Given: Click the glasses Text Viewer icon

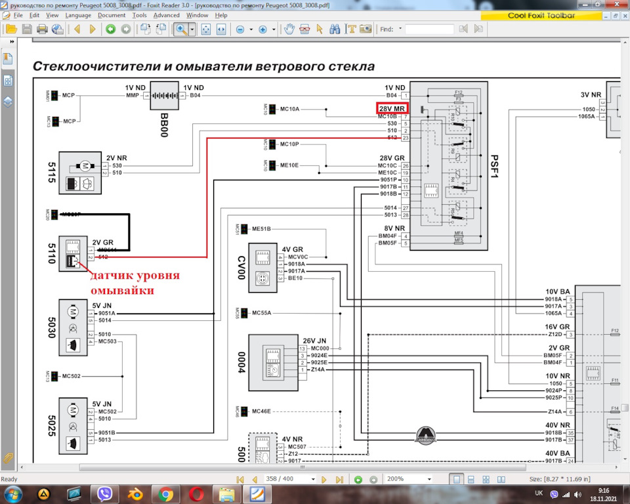Looking at the screenshot, I should (304, 29).
